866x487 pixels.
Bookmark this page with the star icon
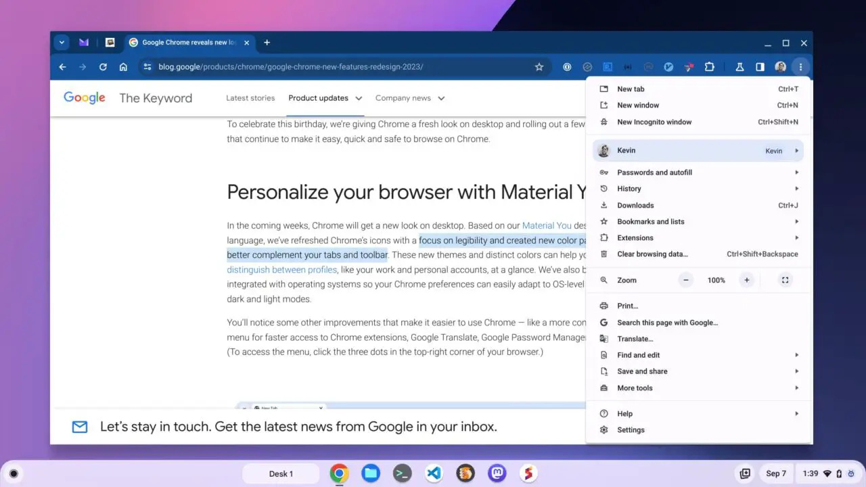coord(539,67)
